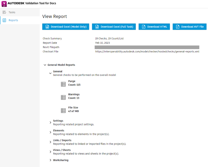Click the Tasks checklist icon in sidebar
The image size is (208, 167).
(x=4, y=12)
